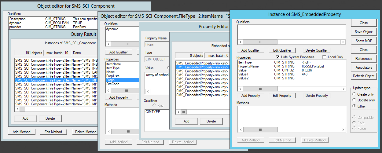
Task: Click Add button in Embedded array window
Action: (x=186, y=121)
